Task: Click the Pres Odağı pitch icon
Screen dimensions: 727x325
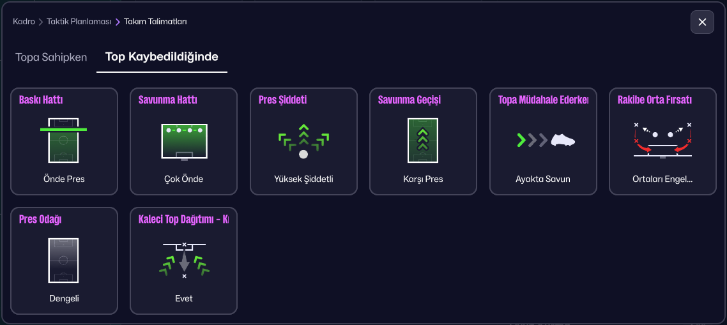Action: pos(64,260)
